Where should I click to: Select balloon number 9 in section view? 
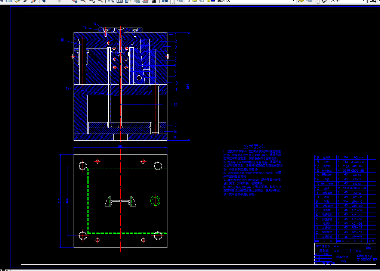click(176, 77)
